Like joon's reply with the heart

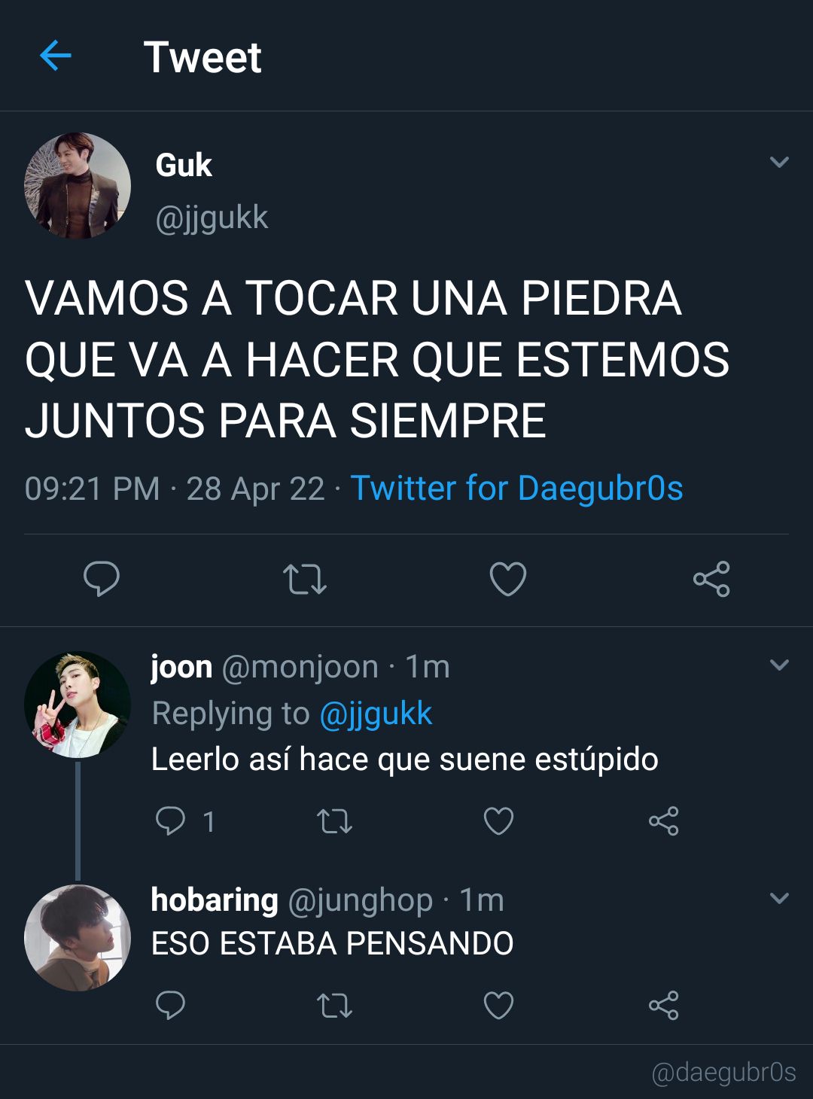pyautogui.click(x=498, y=821)
